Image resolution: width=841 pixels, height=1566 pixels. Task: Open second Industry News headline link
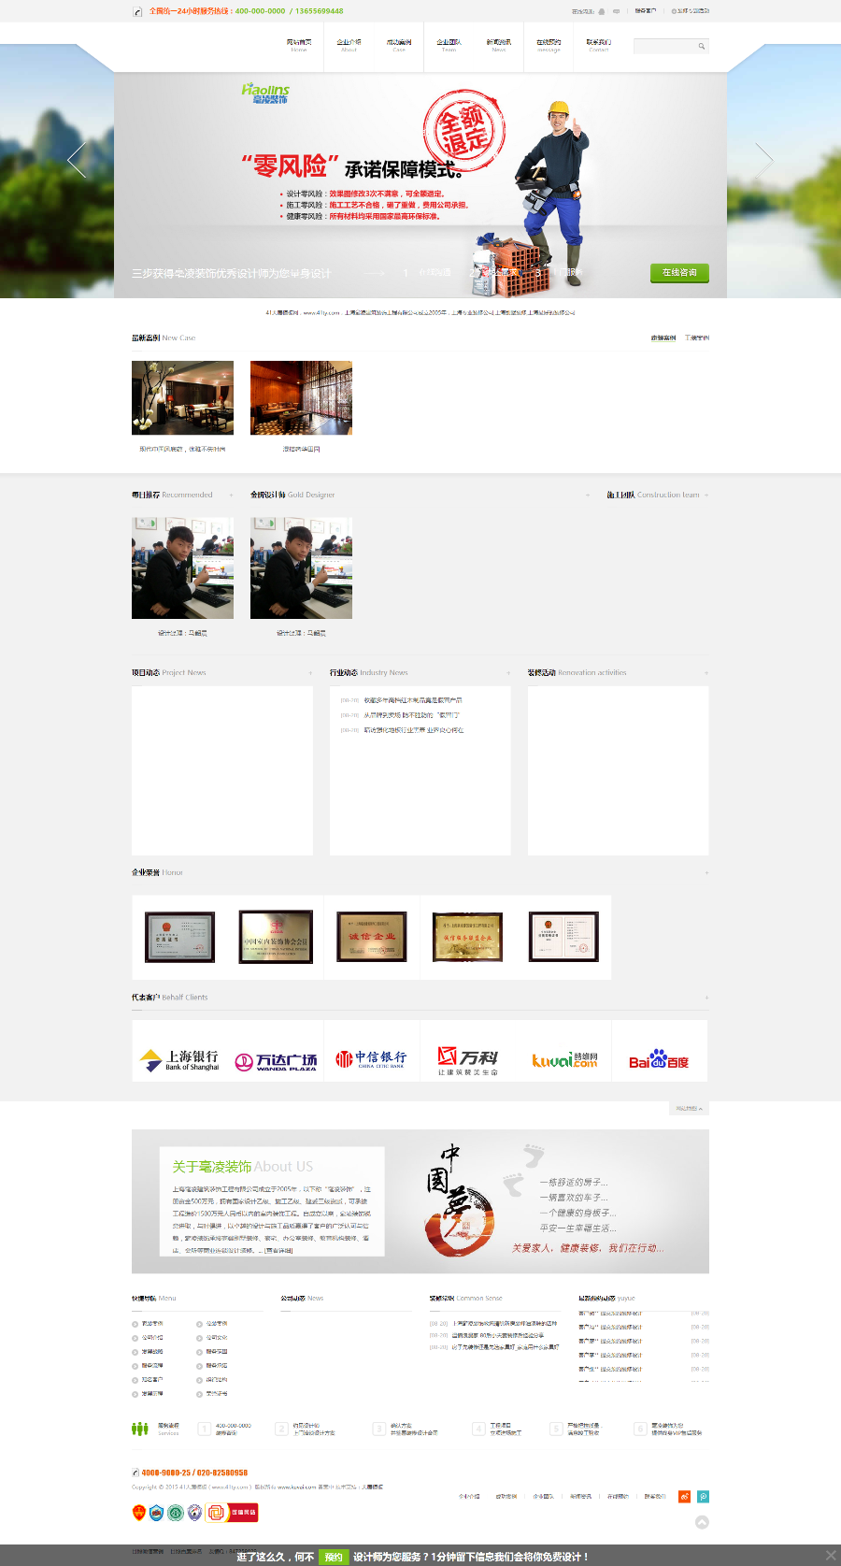[411, 714]
